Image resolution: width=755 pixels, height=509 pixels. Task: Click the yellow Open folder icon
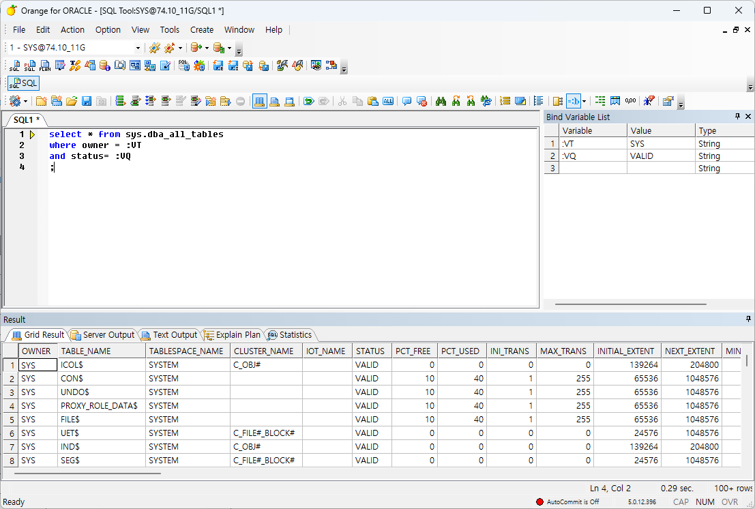(71, 101)
